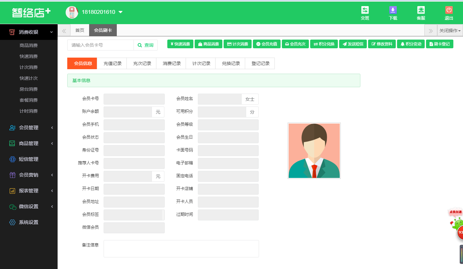Click the 查询 search button
Image resolution: width=463 pixels, height=269 pixels.
(x=145, y=45)
